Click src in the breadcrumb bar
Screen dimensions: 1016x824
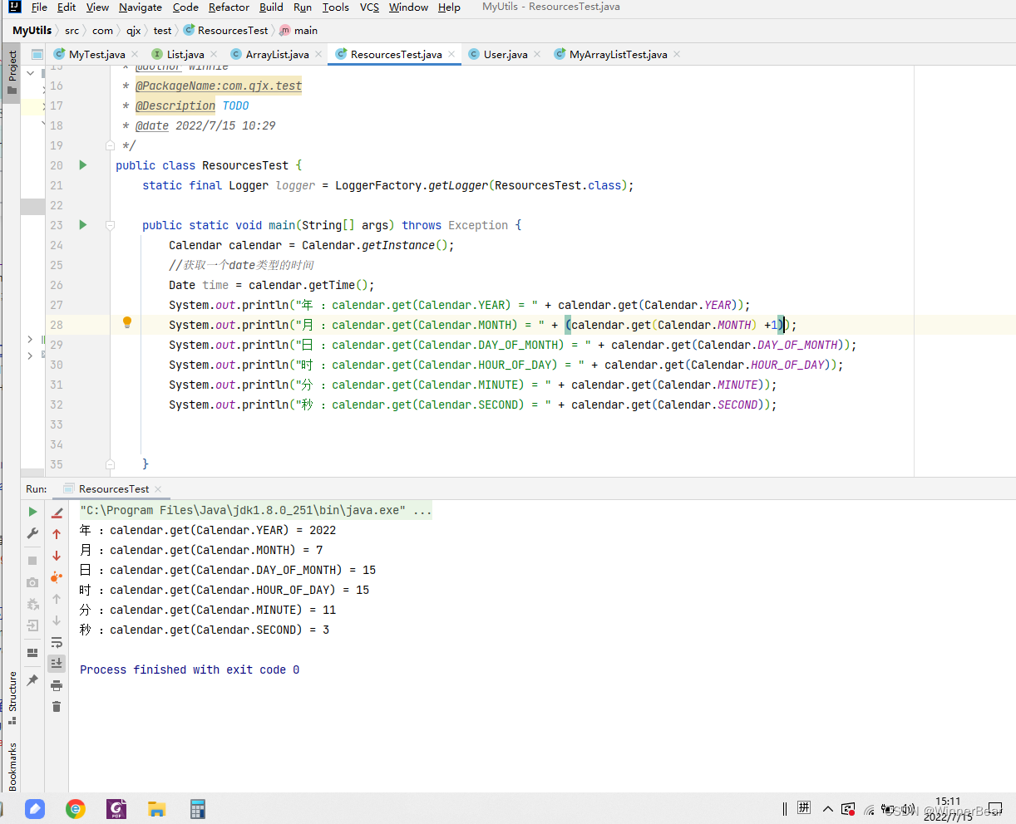coord(72,31)
